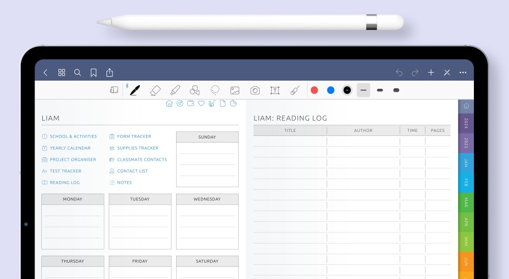Image resolution: width=509 pixels, height=279 pixels.
Task: Open the heart wellness icon page
Action: pyautogui.click(x=201, y=103)
